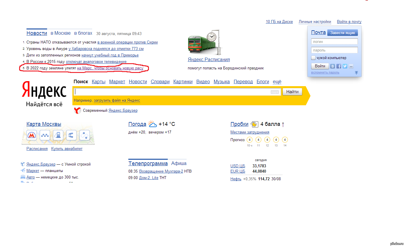Screen dimensions: 405x247
Task: Open the Moscow metro map icon
Action: tap(31, 135)
